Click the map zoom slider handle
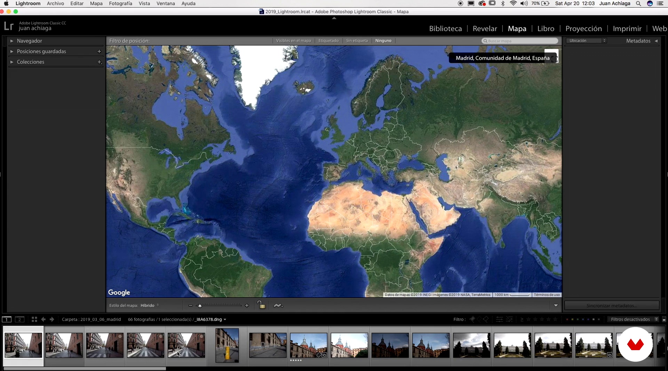This screenshot has width=668, height=371. 200,306
